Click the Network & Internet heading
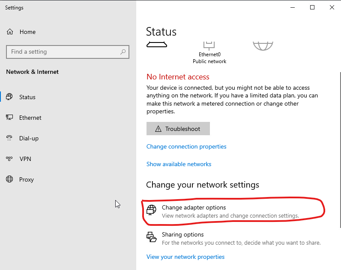Image resolution: width=341 pixels, height=270 pixels. point(32,72)
